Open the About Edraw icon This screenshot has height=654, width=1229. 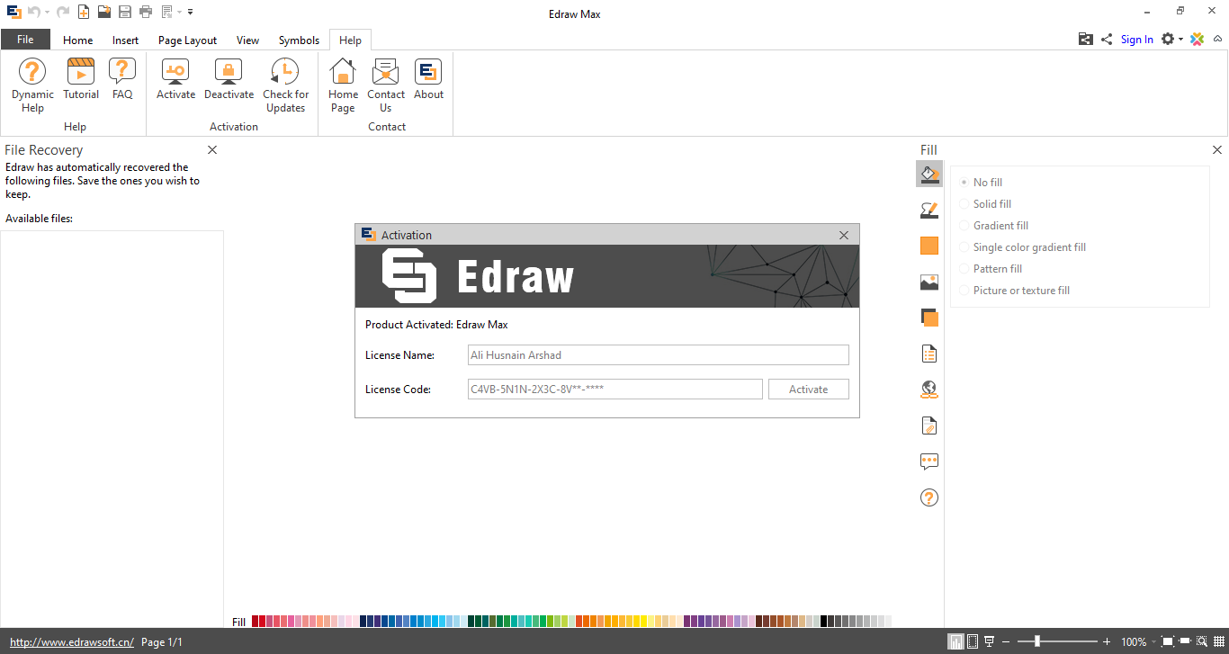coord(428,79)
